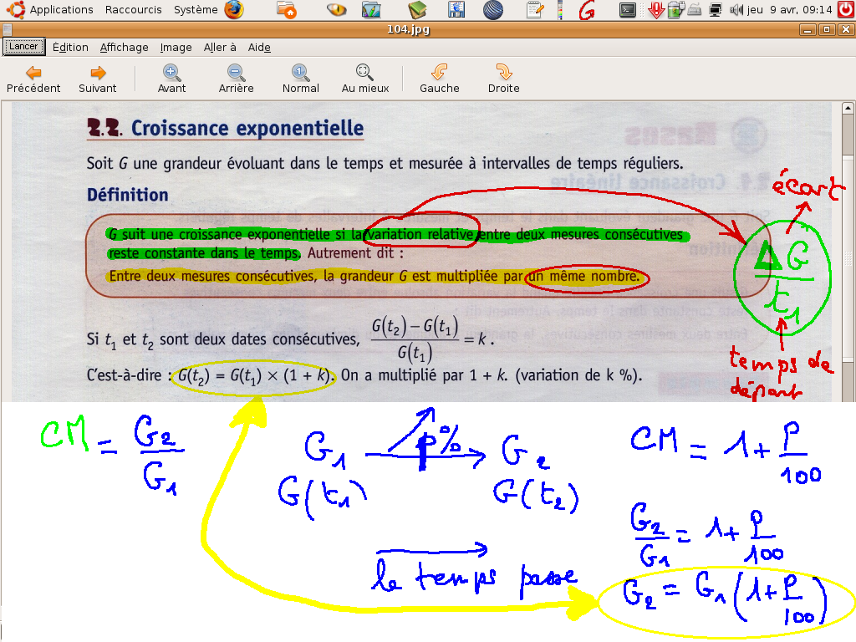Viewport: 856px width, 642px height.
Task: Click the date and time clock
Action: point(790,10)
